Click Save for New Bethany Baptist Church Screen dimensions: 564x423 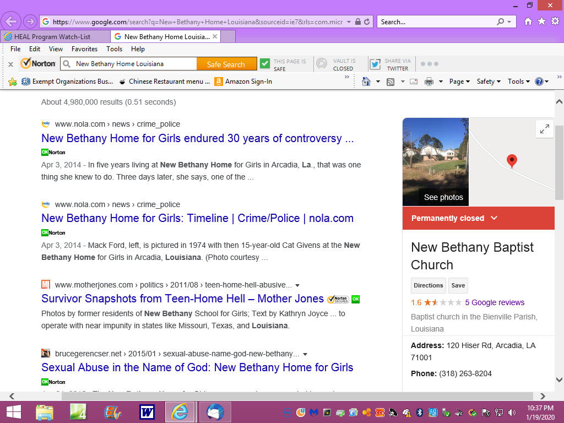point(458,285)
